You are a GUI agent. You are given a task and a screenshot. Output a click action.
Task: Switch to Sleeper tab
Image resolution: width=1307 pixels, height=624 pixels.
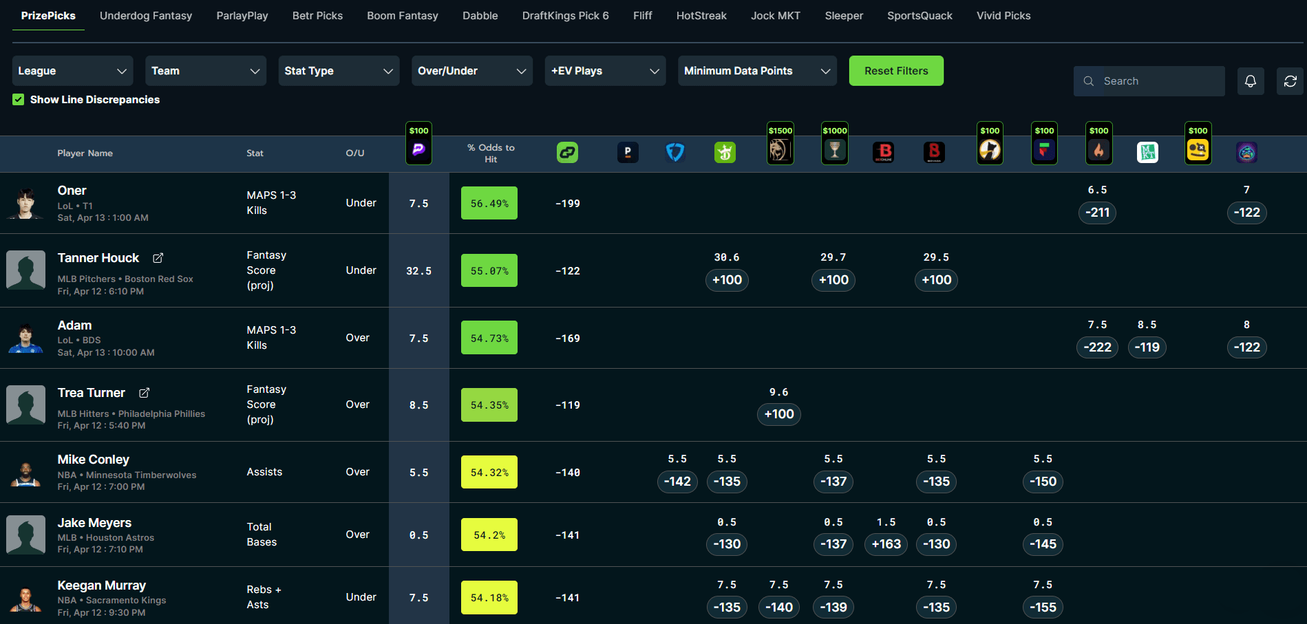point(844,16)
